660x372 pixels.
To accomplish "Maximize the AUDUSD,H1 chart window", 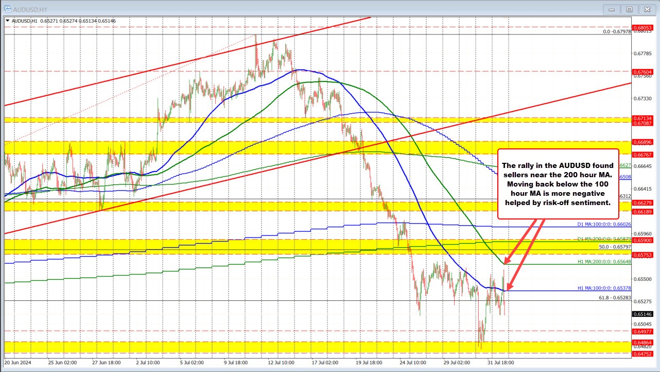I will tap(629, 9).
